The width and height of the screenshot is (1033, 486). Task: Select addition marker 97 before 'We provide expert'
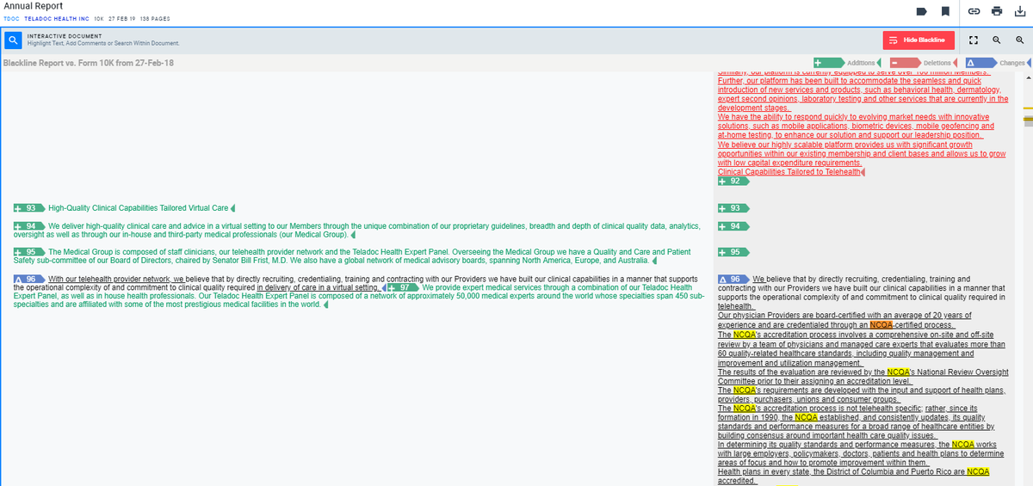pos(403,287)
